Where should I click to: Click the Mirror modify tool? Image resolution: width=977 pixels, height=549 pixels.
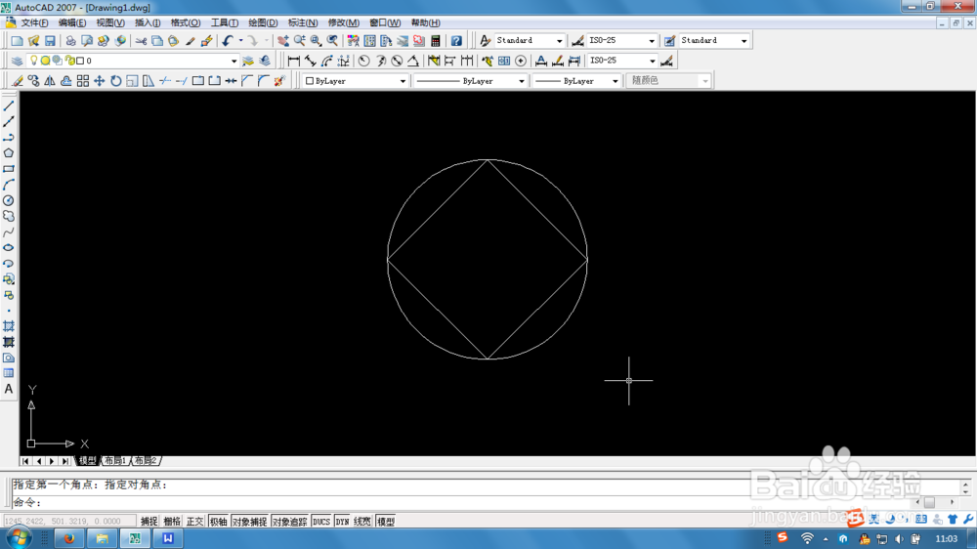(50, 81)
